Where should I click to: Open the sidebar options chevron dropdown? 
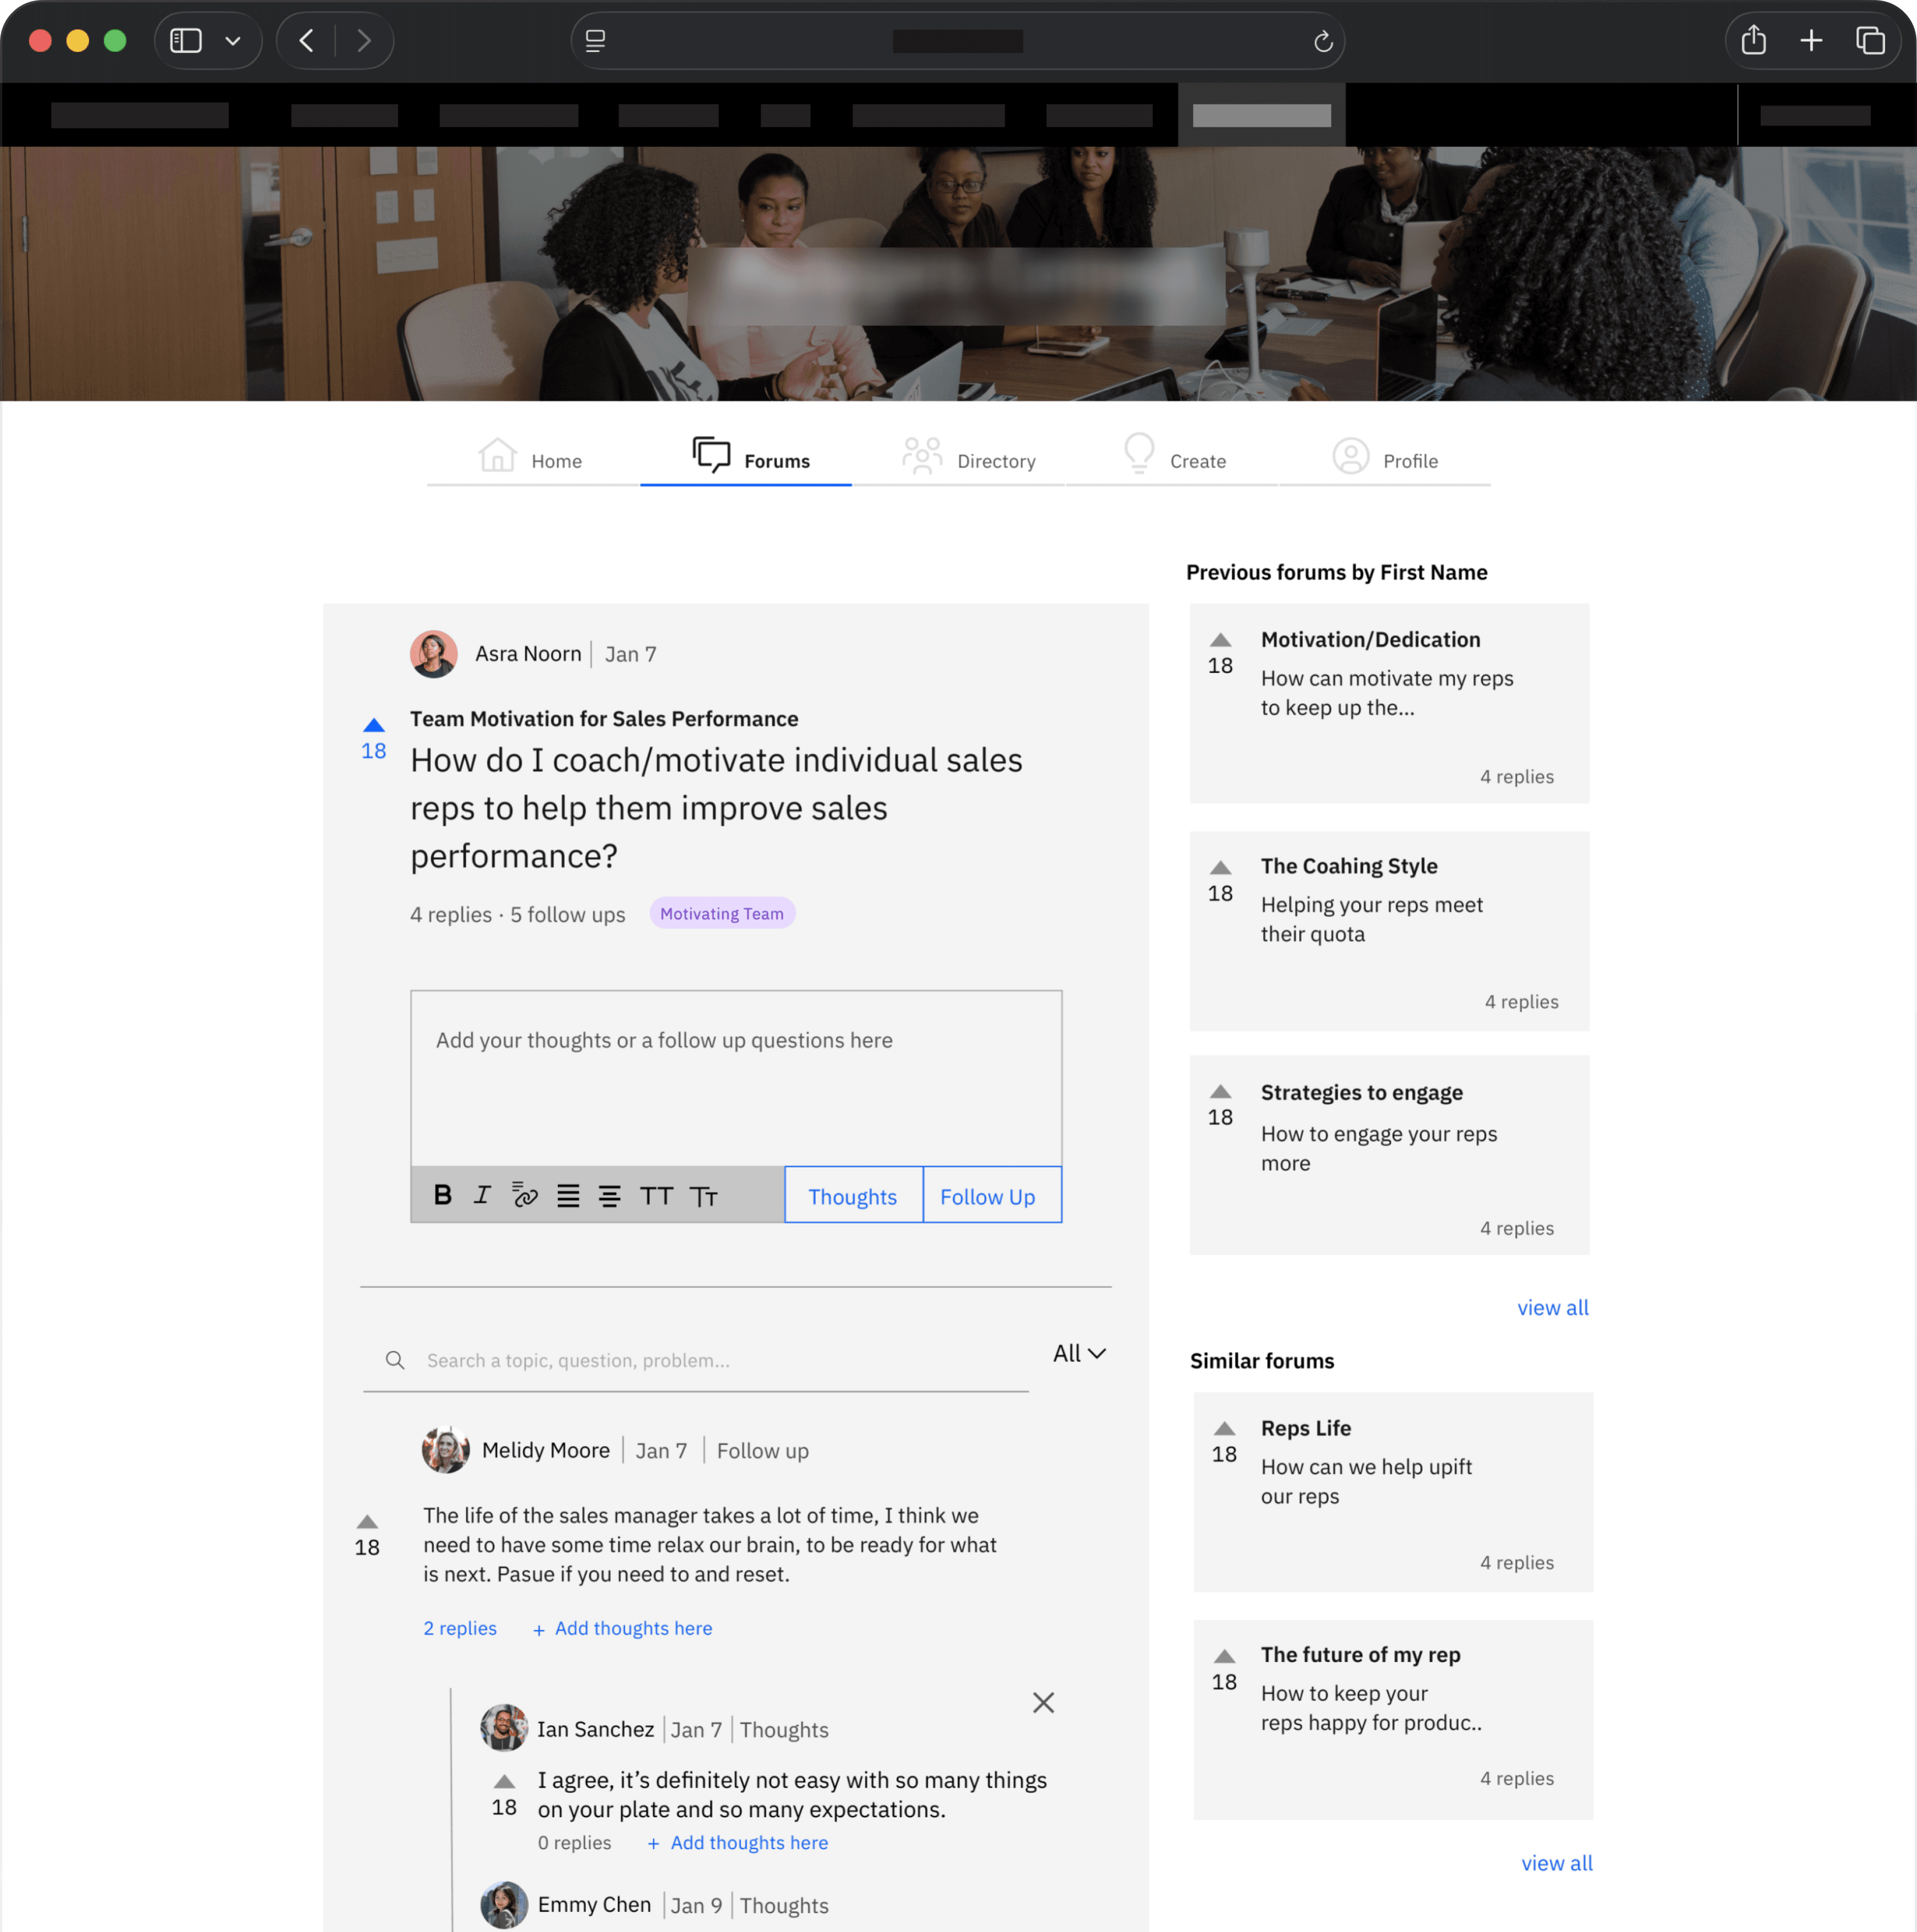click(233, 41)
